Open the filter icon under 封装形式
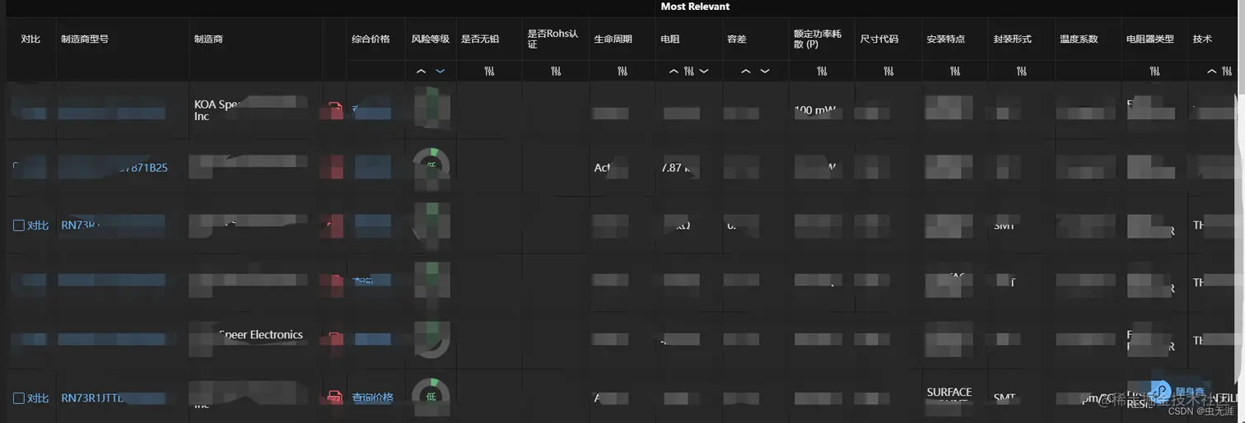This screenshot has width=1245, height=423. click(x=1022, y=72)
